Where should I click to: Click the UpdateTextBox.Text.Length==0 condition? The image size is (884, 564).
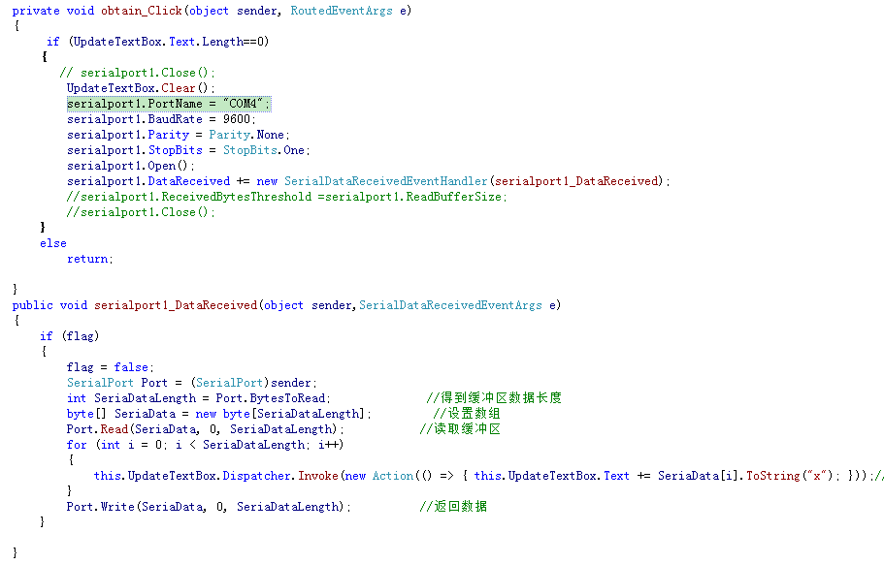[x=169, y=42]
